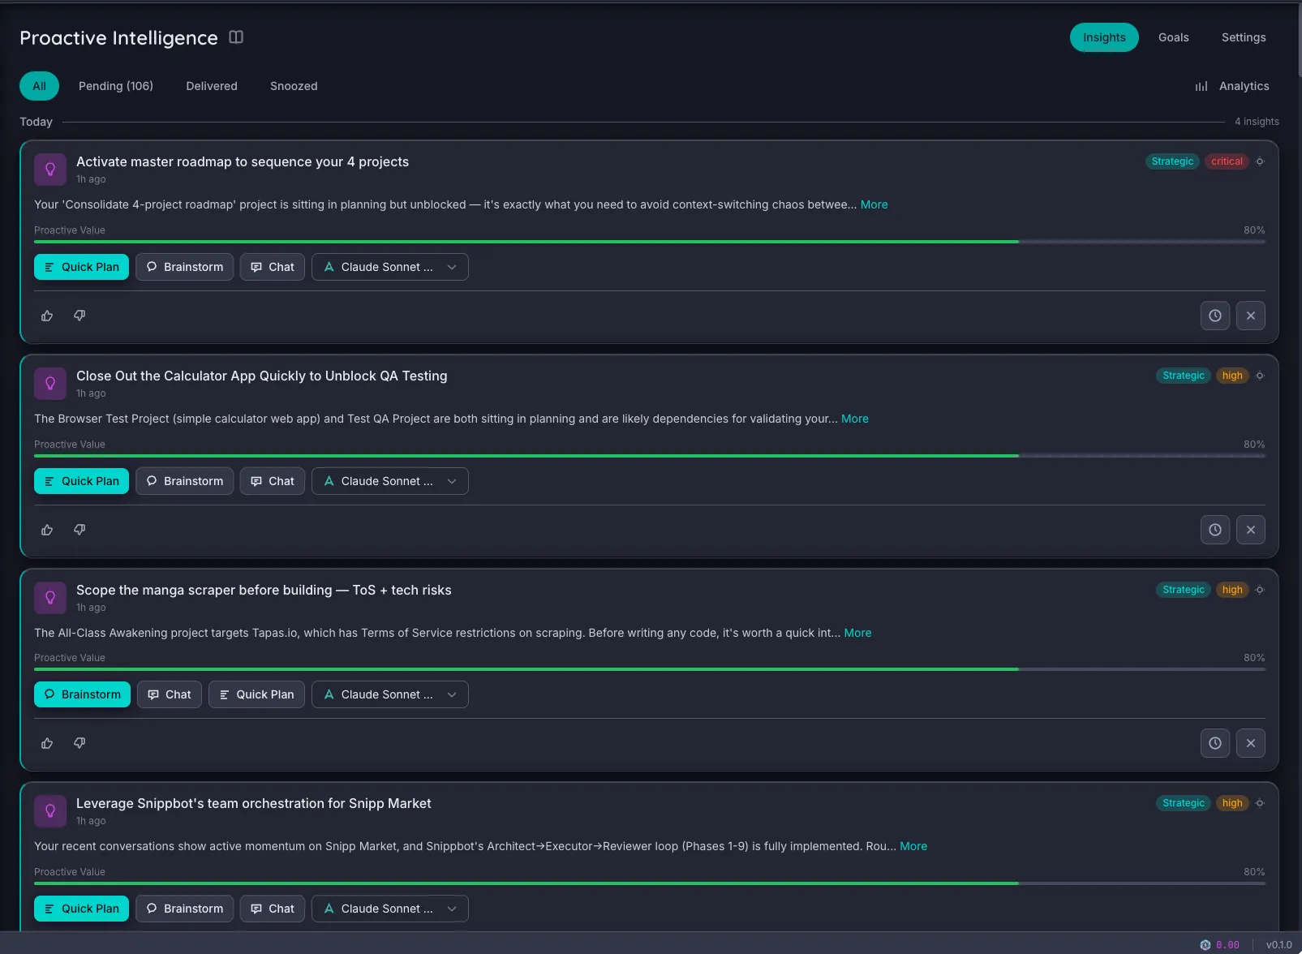1302x954 pixels.
Task: Click Quick Plan on Snippbot orchestration card
Action: (81, 909)
